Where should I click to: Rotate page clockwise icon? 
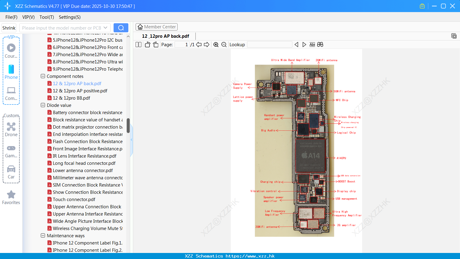pyautogui.click(x=156, y=45)
